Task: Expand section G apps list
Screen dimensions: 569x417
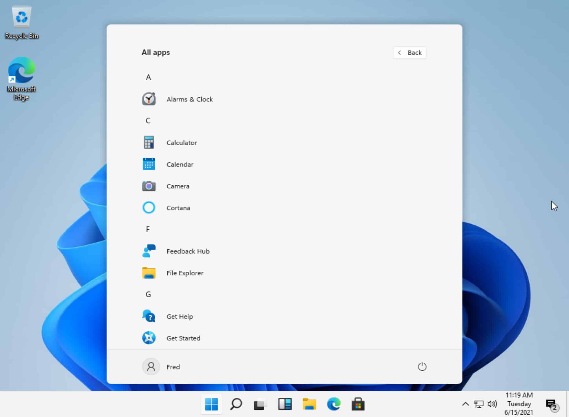Action: 148,294
